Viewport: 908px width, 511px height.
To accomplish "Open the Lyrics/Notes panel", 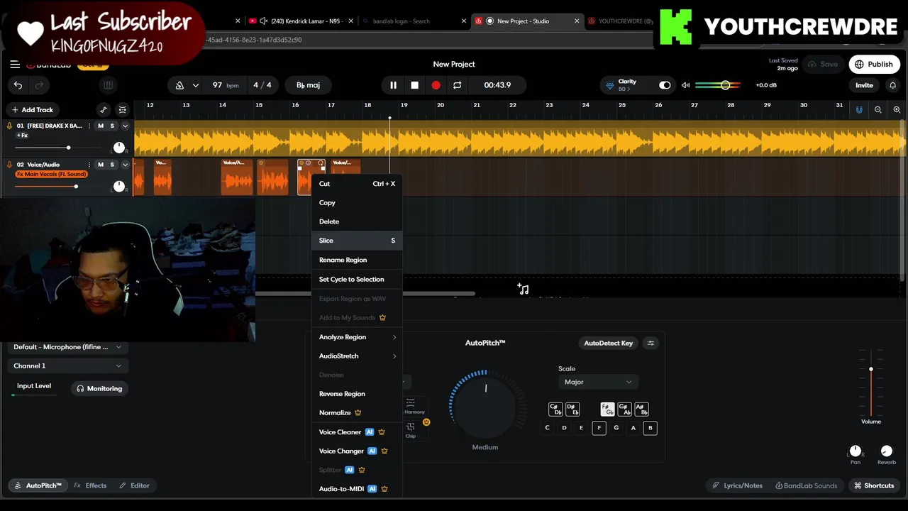I will click(738, 486).
